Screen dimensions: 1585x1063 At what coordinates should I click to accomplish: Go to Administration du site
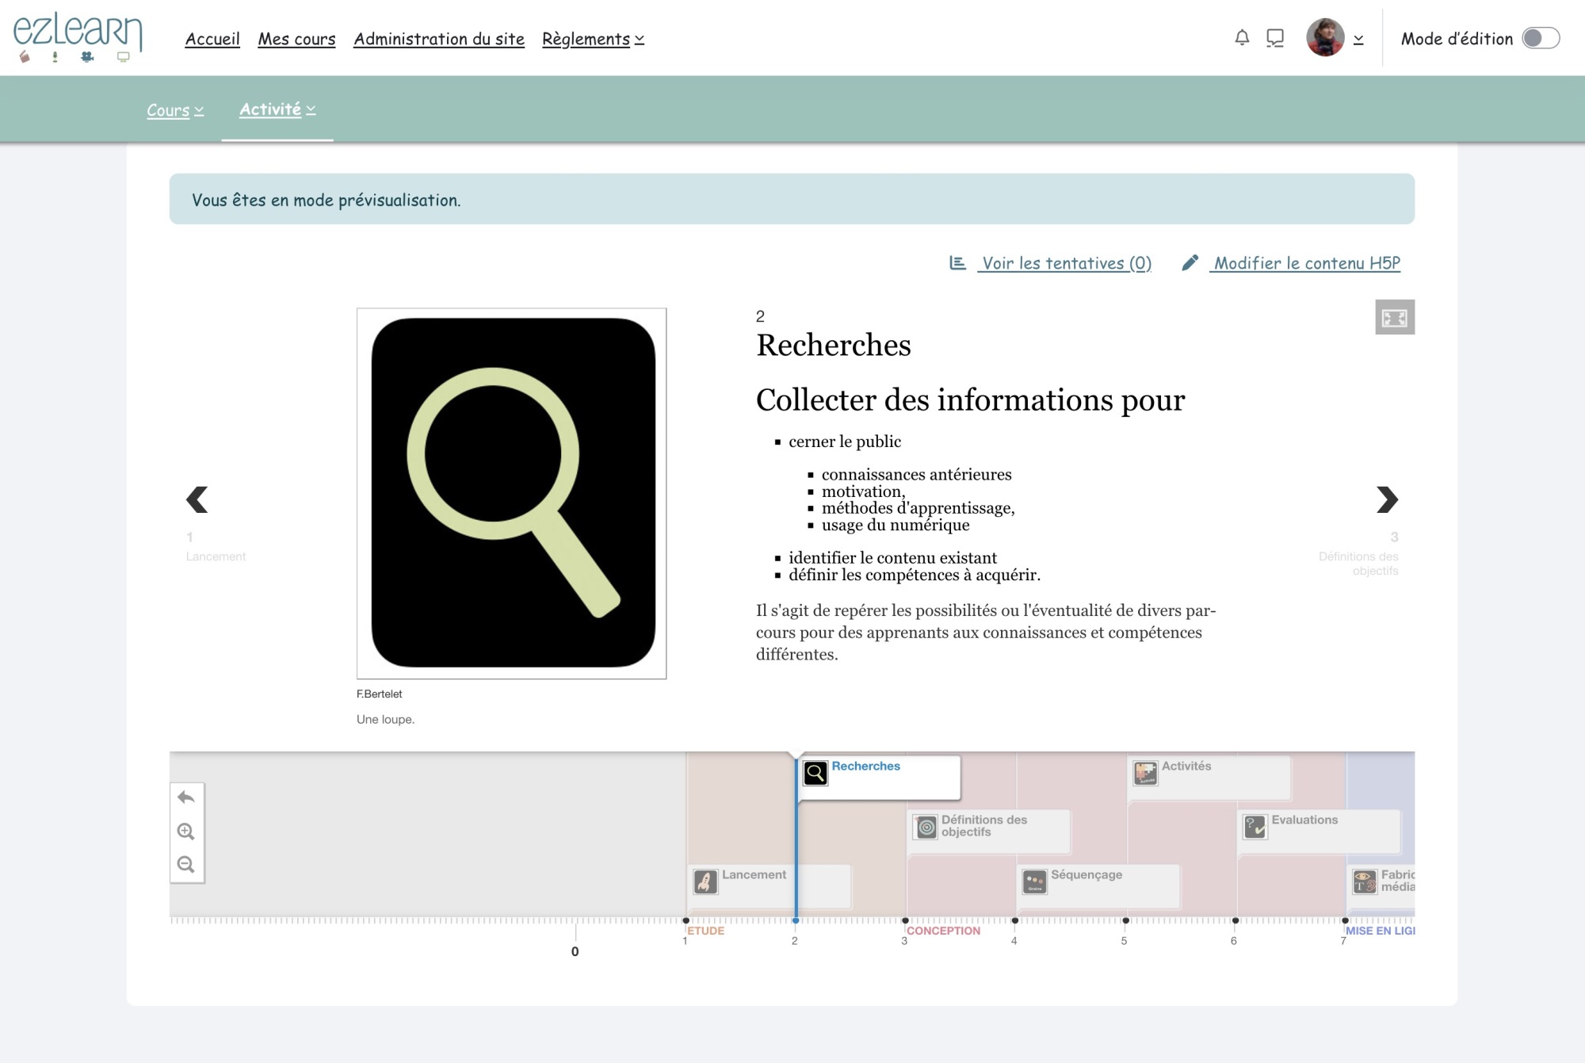pyautogui.click(x=439, y=39)
